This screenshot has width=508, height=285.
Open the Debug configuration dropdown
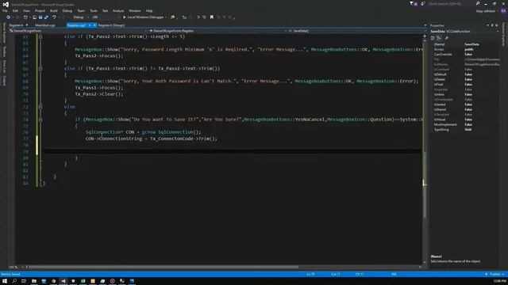pyautogui.click(x=80, y=17)
